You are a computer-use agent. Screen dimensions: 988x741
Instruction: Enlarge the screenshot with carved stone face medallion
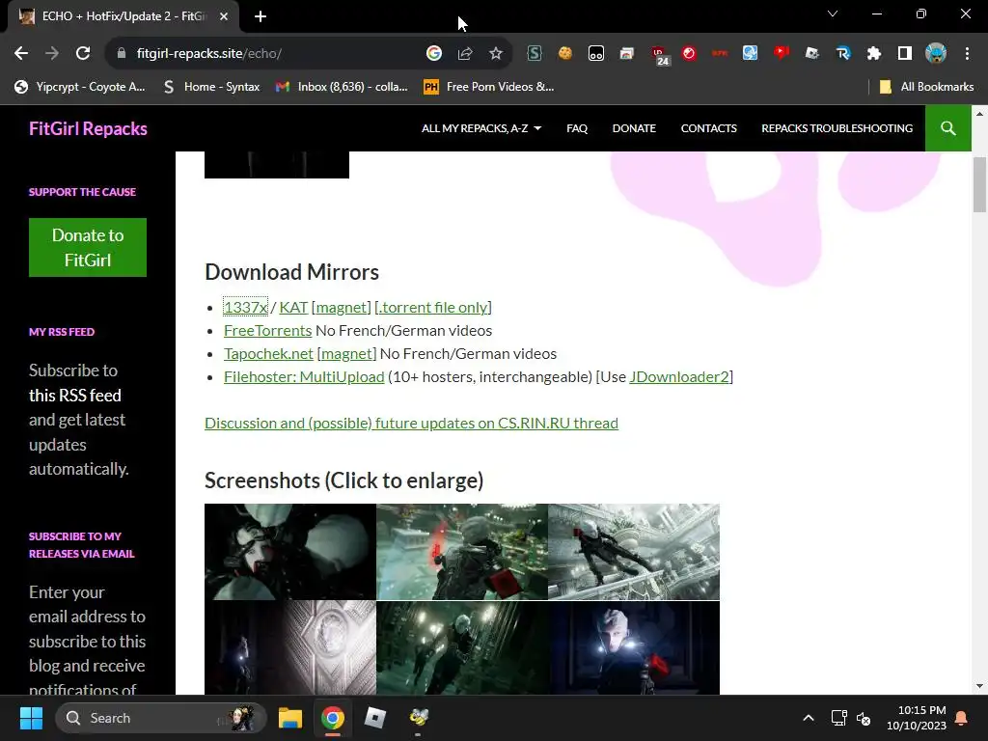coord(290,648)
